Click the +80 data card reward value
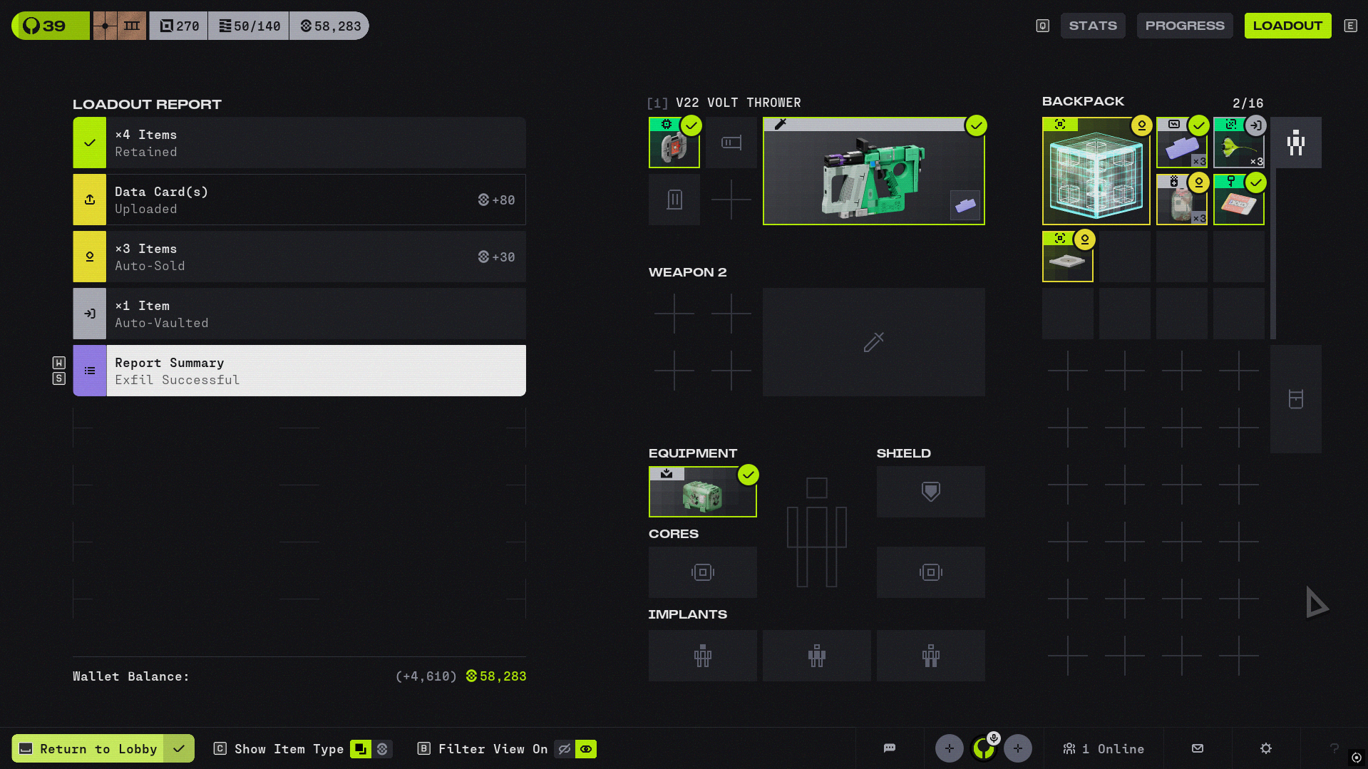 (x=496, y=200)
